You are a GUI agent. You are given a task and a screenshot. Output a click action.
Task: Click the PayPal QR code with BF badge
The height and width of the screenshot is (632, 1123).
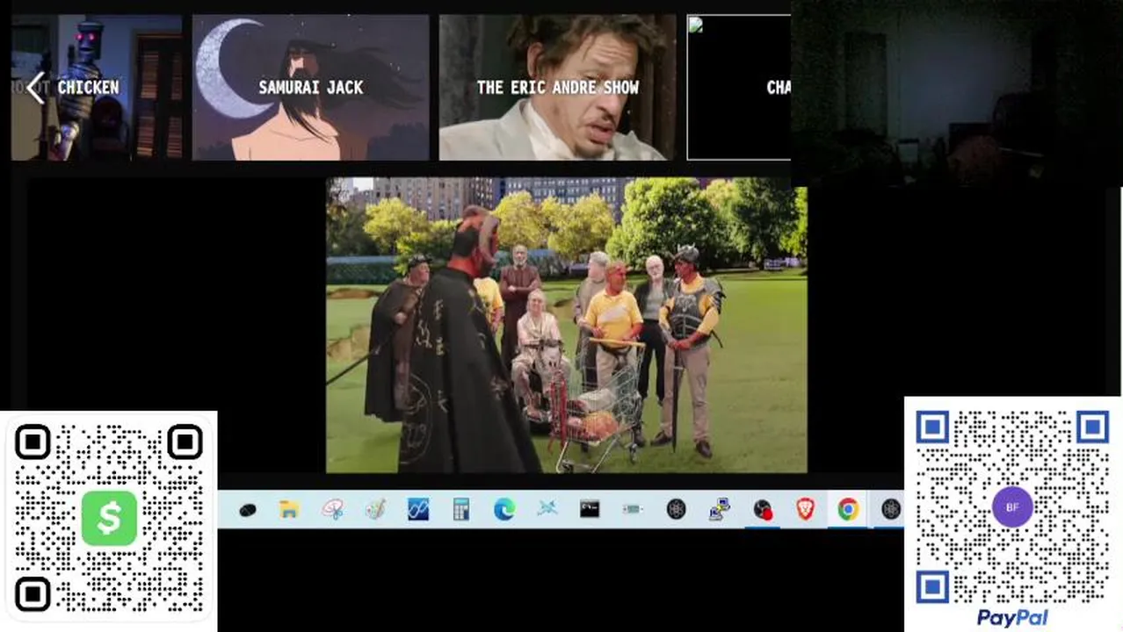click(x=1012, y=507)
